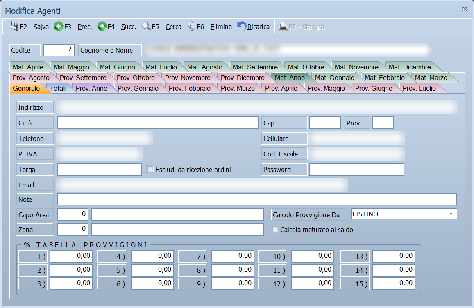Open the Prov. Dicembre tab
This screenshot has height=308, width=474.
coord(243,78)
